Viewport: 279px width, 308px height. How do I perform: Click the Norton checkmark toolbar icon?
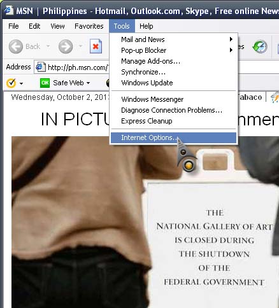click(x=11, y=83)
